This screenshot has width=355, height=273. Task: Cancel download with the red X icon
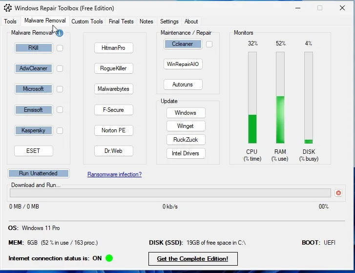click(x=338, y=193)
